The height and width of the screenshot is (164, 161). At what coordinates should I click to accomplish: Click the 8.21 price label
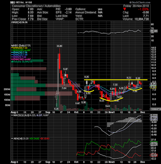[129, 78]
